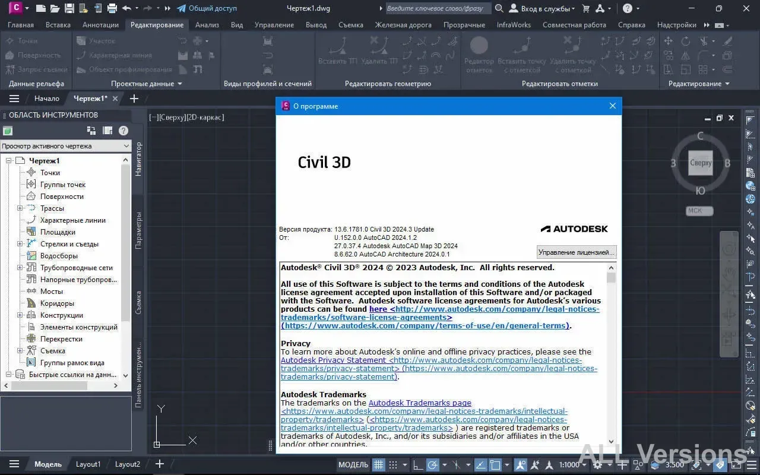This screenshot has height=475, width=760.
Task: Toggle polar tracking in status bar
Action: coord(433,464)
